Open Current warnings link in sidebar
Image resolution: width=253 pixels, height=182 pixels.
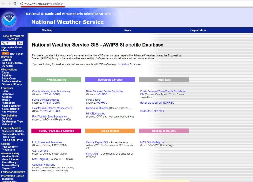(6, 60)
